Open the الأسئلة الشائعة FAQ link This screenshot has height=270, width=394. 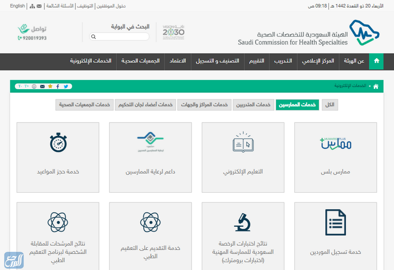[x=60, y=6]
